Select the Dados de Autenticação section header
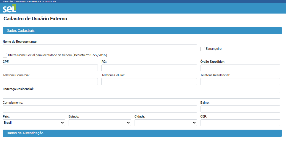Viewport: 286px width, 142px height. pos(142,133)
